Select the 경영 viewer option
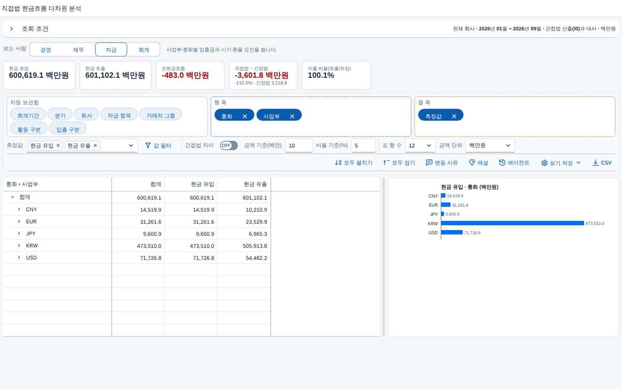 [46, 50]
